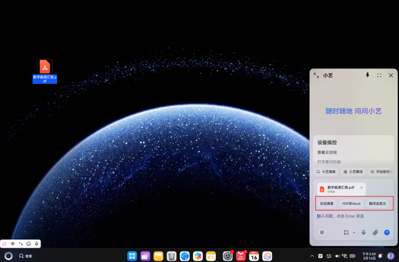This screenshot has width=399, height=262.
Task: Click the screenshot crop tool icon
Action: [x=346, y=232]
